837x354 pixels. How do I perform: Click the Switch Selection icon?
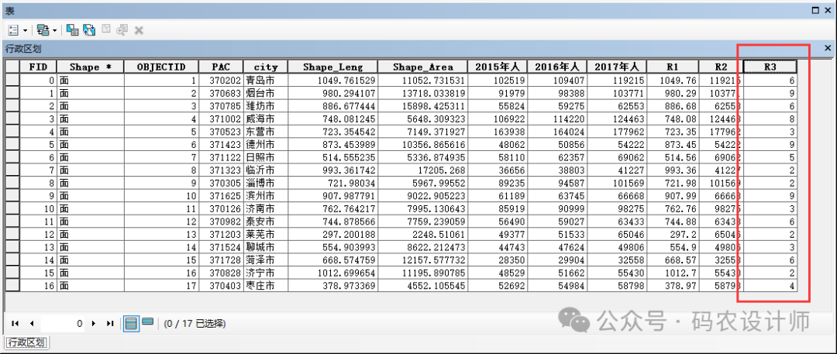89,29
